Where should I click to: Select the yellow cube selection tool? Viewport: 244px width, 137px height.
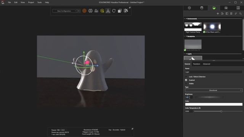click(102, 11)
